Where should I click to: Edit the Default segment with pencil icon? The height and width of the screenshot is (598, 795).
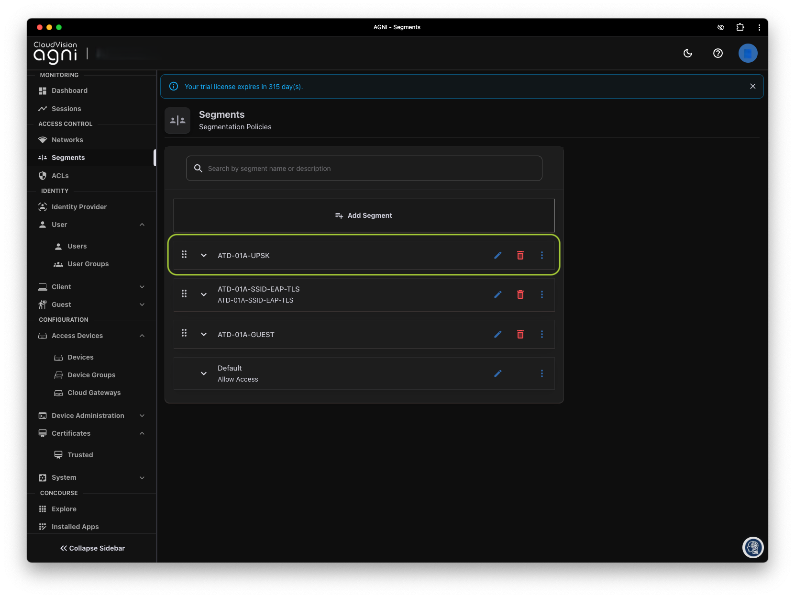(x=497, y=373)
